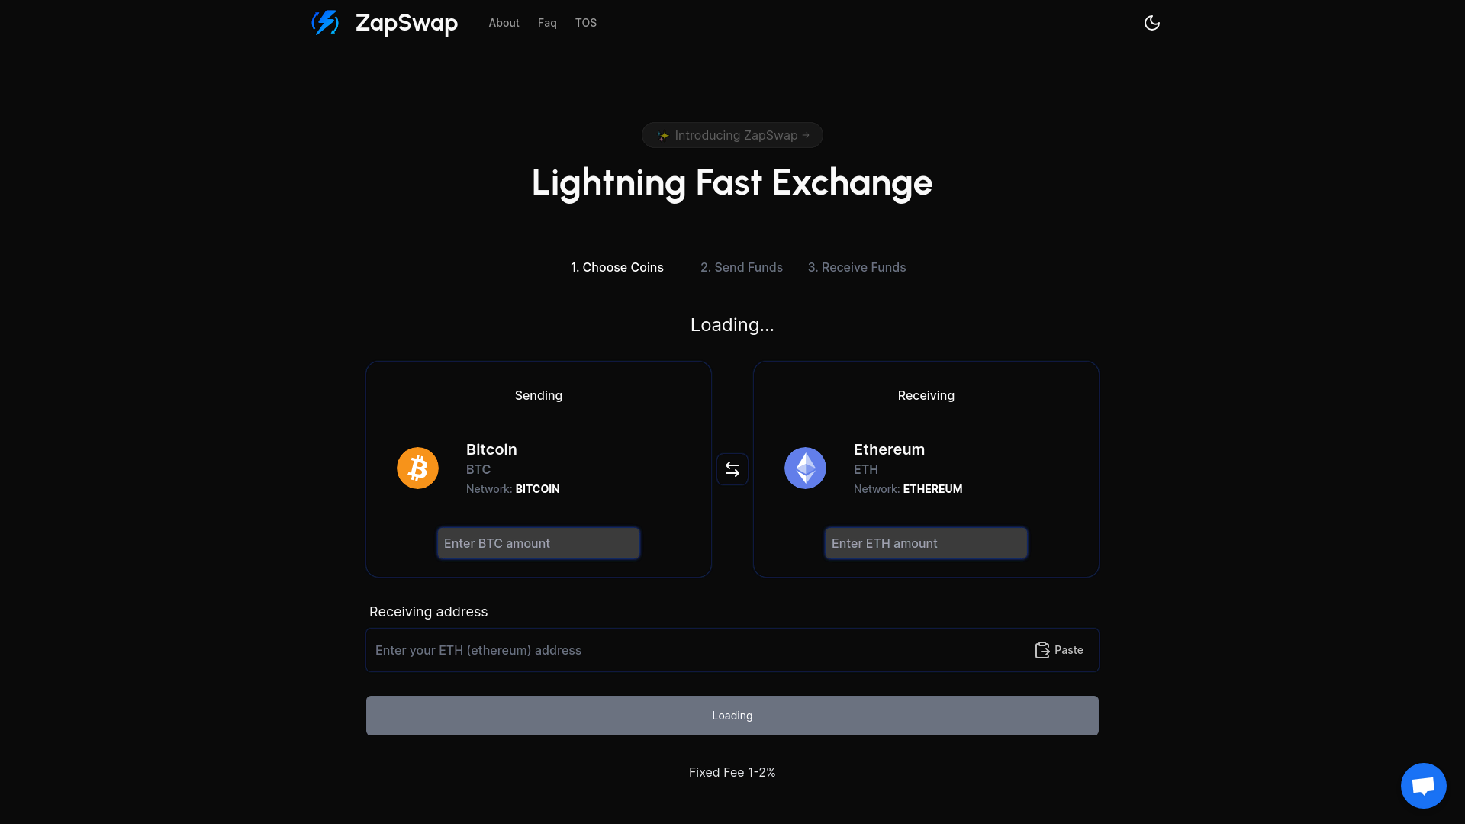The image size is (1465, 824).
Task: Select the Choose Coins step
Action: tap(617, 267)
